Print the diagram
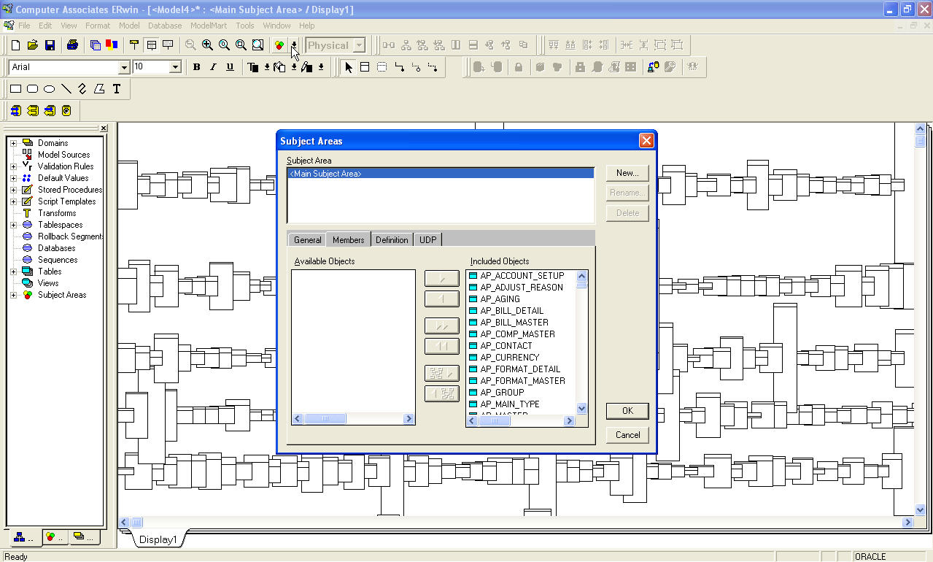933x562 pixels. click(x=71, y=45)
